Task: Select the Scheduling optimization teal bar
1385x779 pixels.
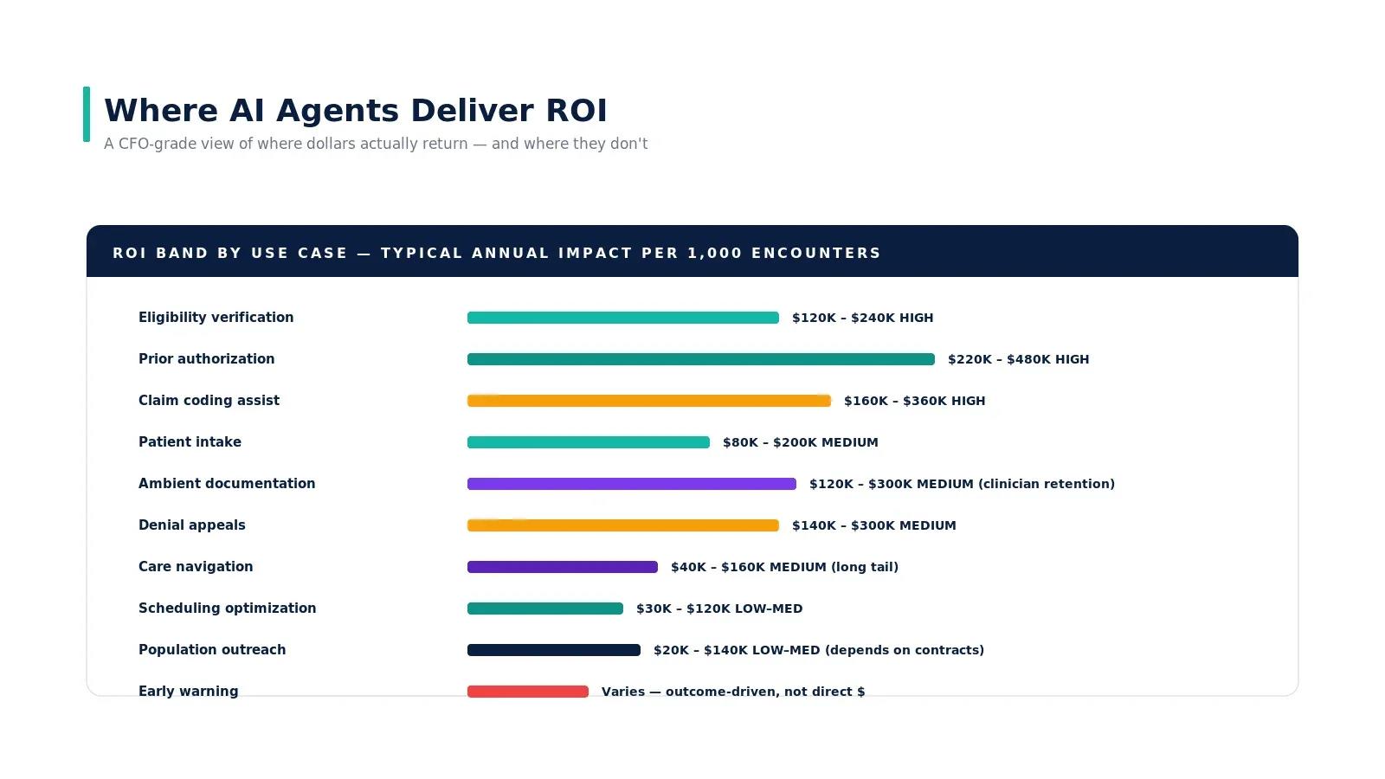Action: (x=545, y=608)
